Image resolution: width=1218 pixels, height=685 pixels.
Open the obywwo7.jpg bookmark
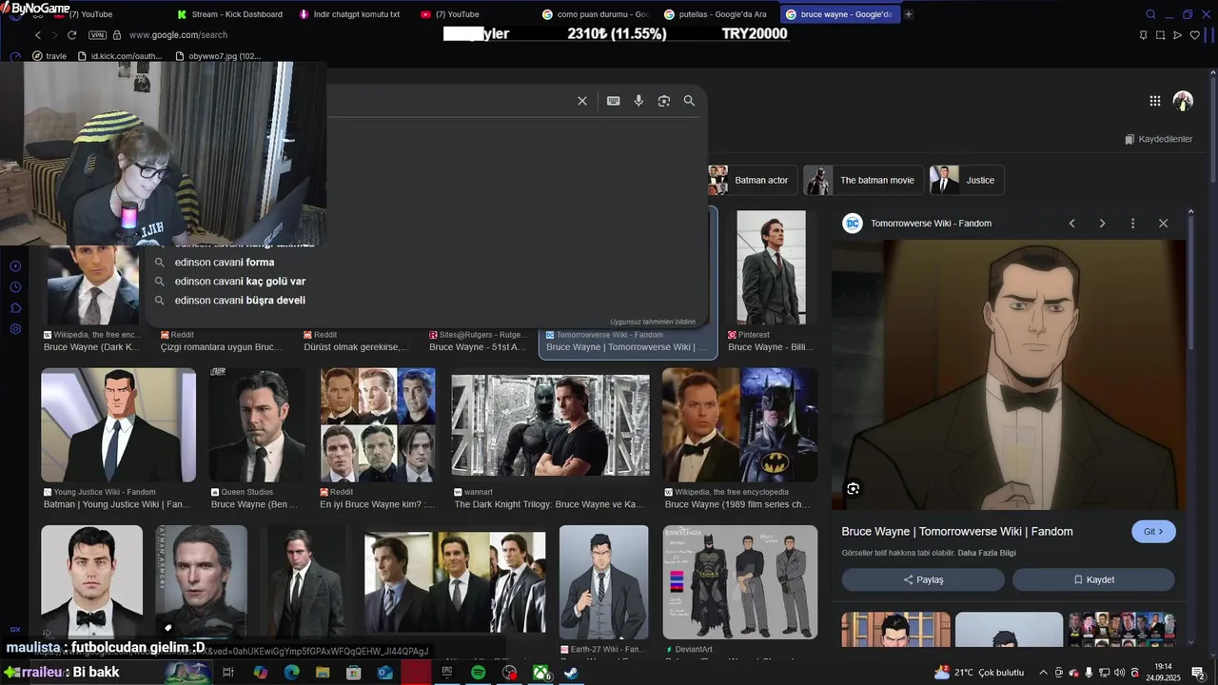218,56
